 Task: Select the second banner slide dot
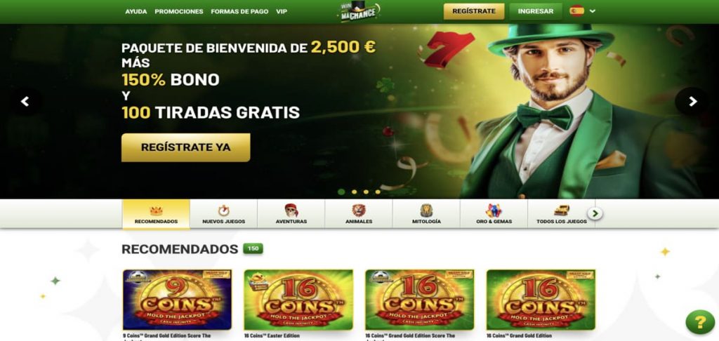tap(354, 192)
